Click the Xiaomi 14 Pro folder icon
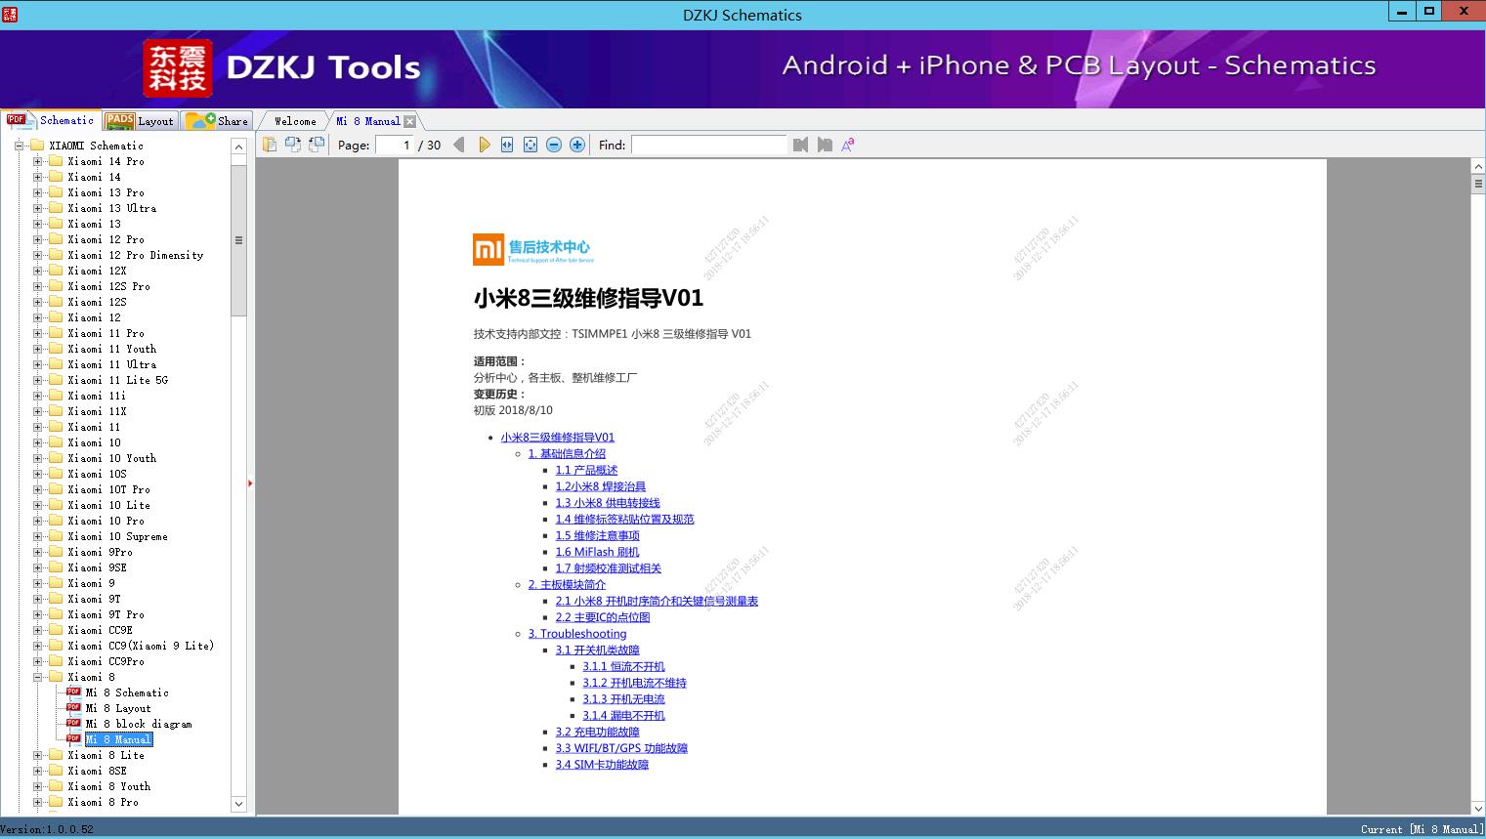Viewport: 1486px width, 839px height. click(56, 161)
